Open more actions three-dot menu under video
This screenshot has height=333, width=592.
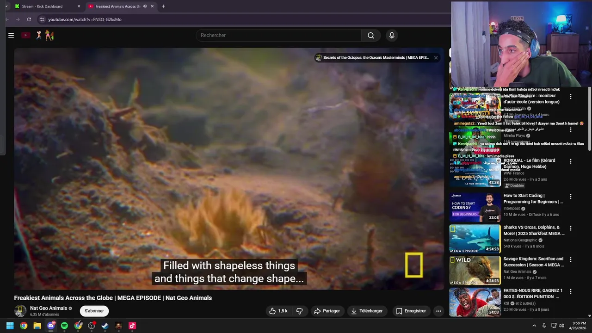click(x=438, y=311)
